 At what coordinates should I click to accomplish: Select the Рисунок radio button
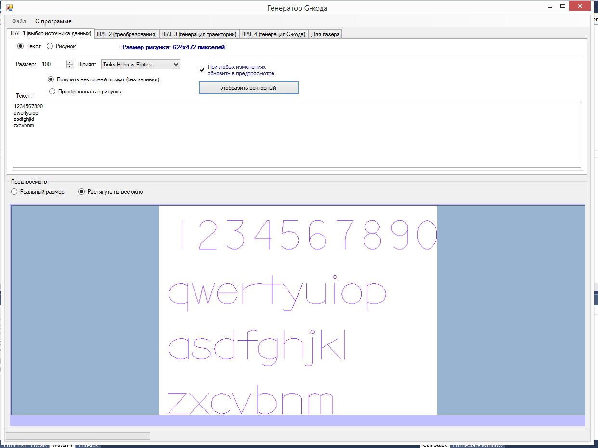(x=61, y=46)
